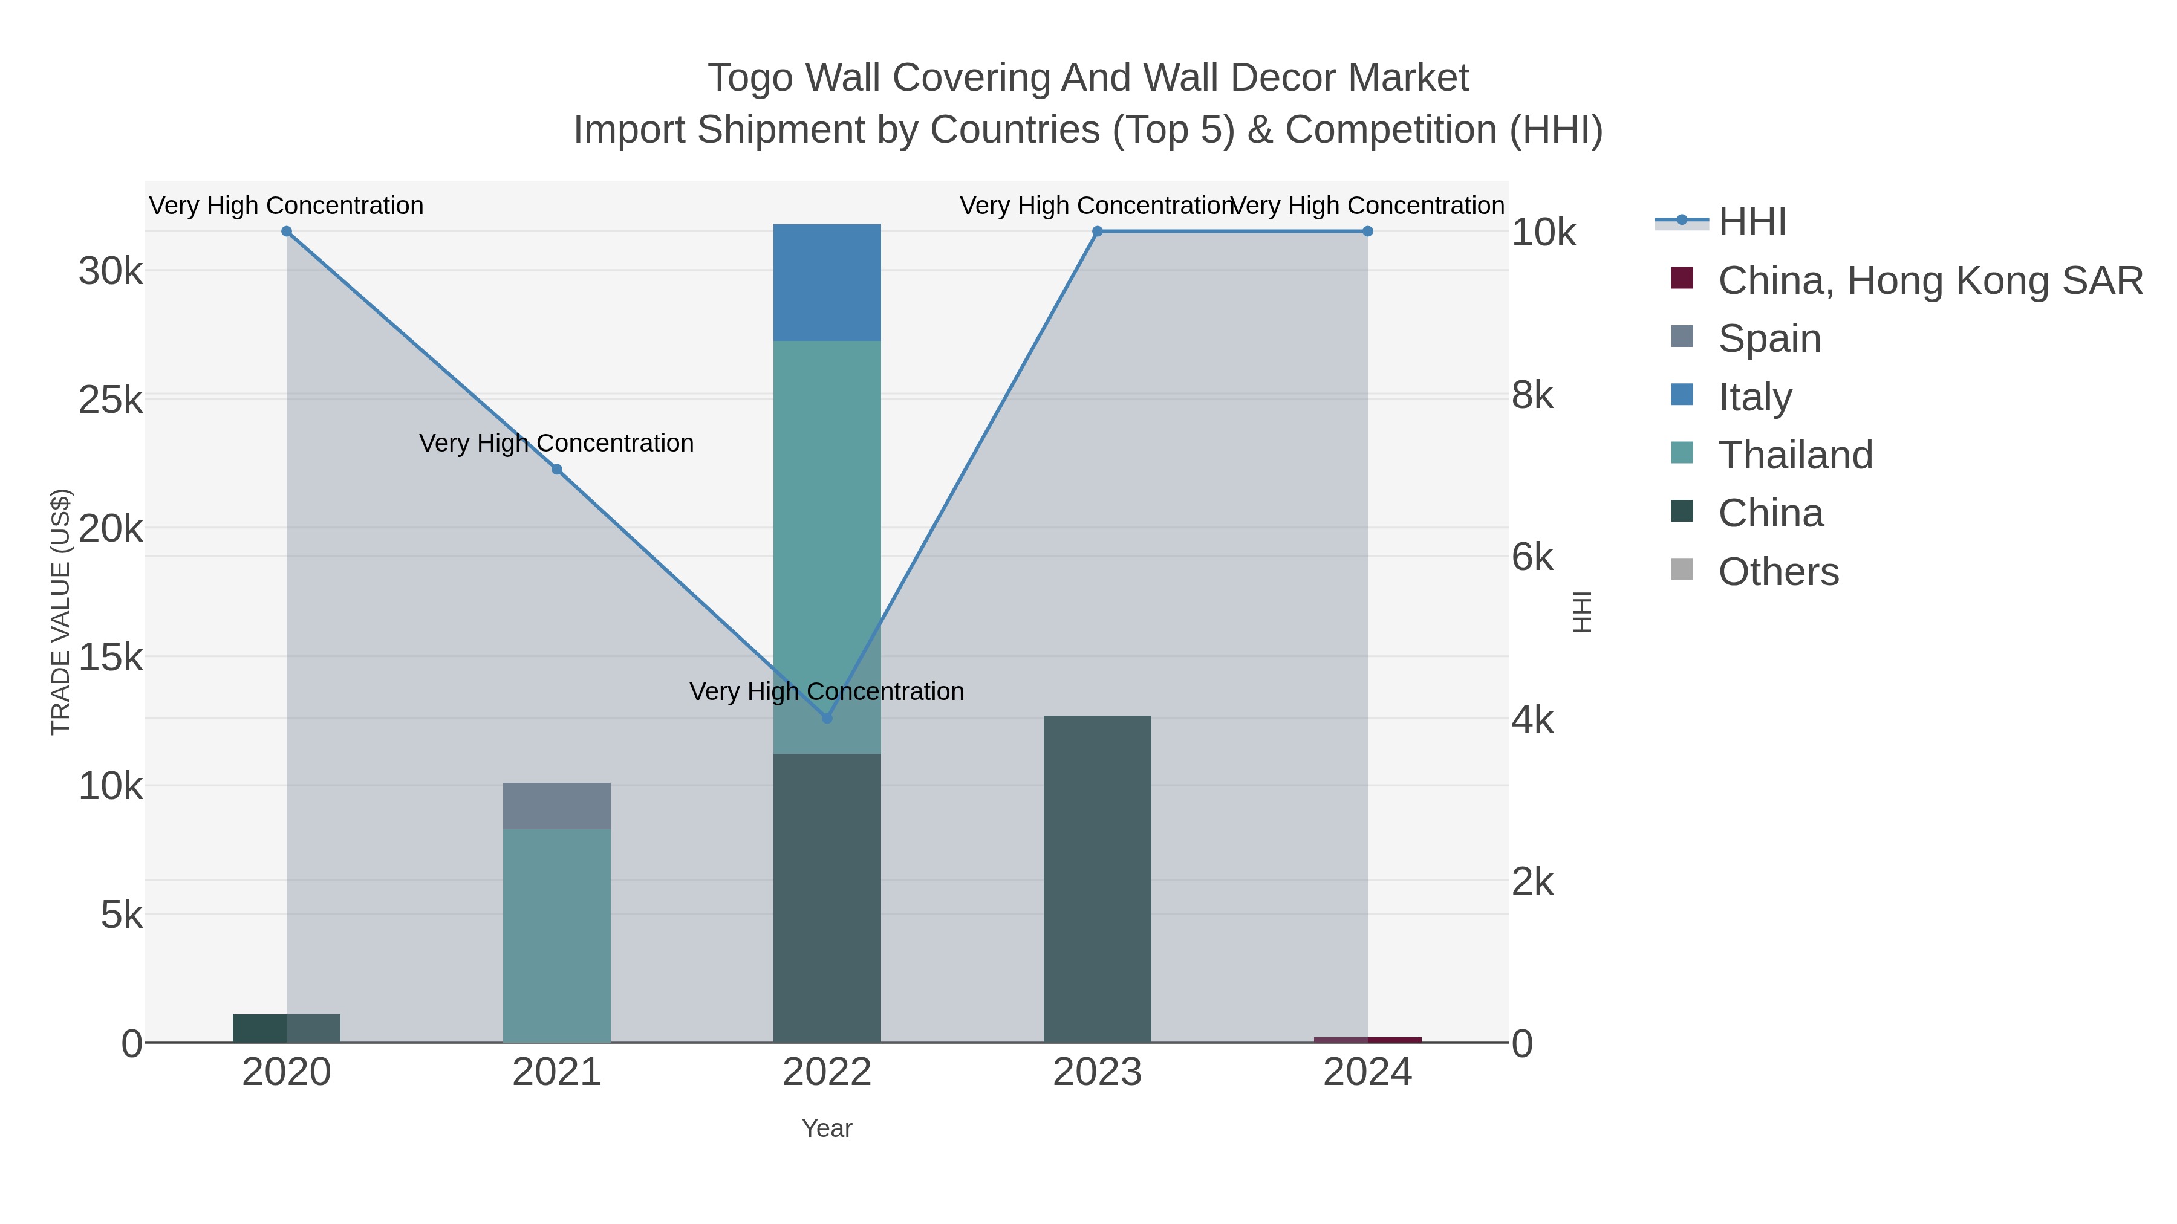Click the 2023 x-axis label
This screenshot has width=2177, height=1224.
[x=1097, y=1073]
